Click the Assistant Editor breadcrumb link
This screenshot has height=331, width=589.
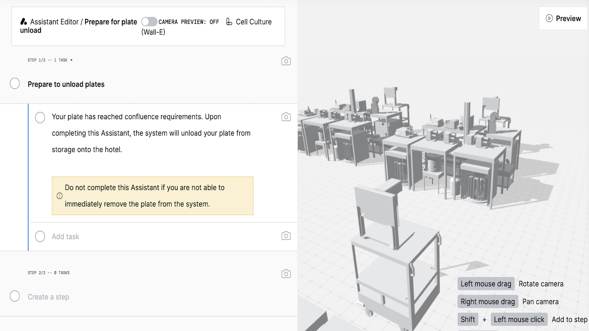54,22
